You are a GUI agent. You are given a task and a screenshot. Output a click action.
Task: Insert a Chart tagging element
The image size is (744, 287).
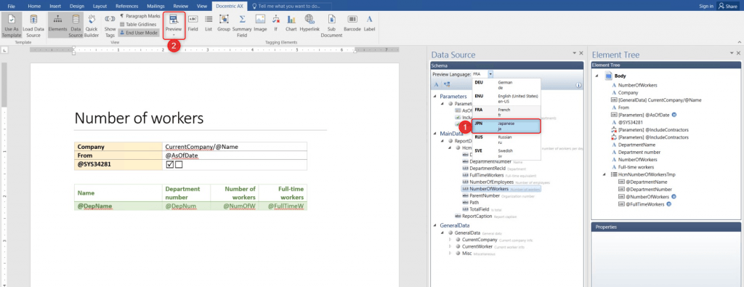[x=291, y=23]
